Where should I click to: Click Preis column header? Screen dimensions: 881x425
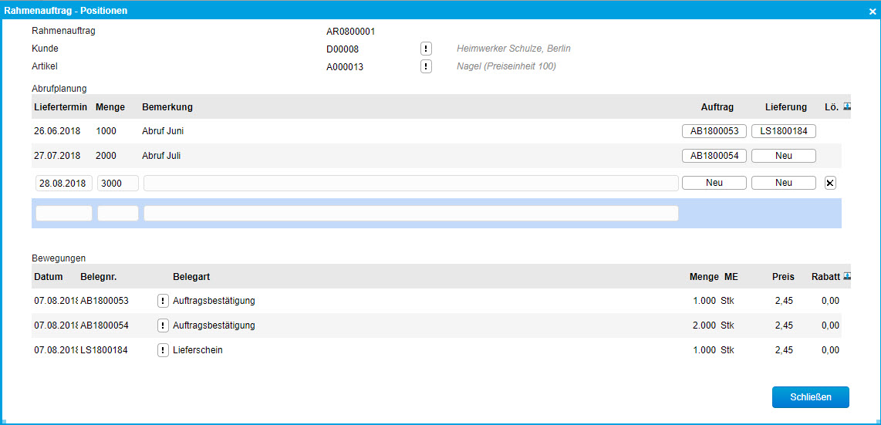[783, 277]
